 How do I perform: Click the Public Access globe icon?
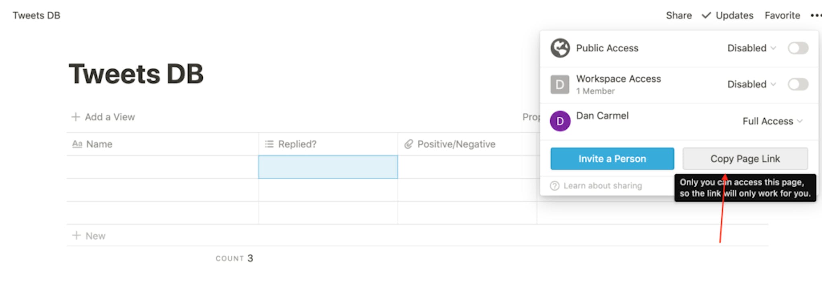pos(560,48)
